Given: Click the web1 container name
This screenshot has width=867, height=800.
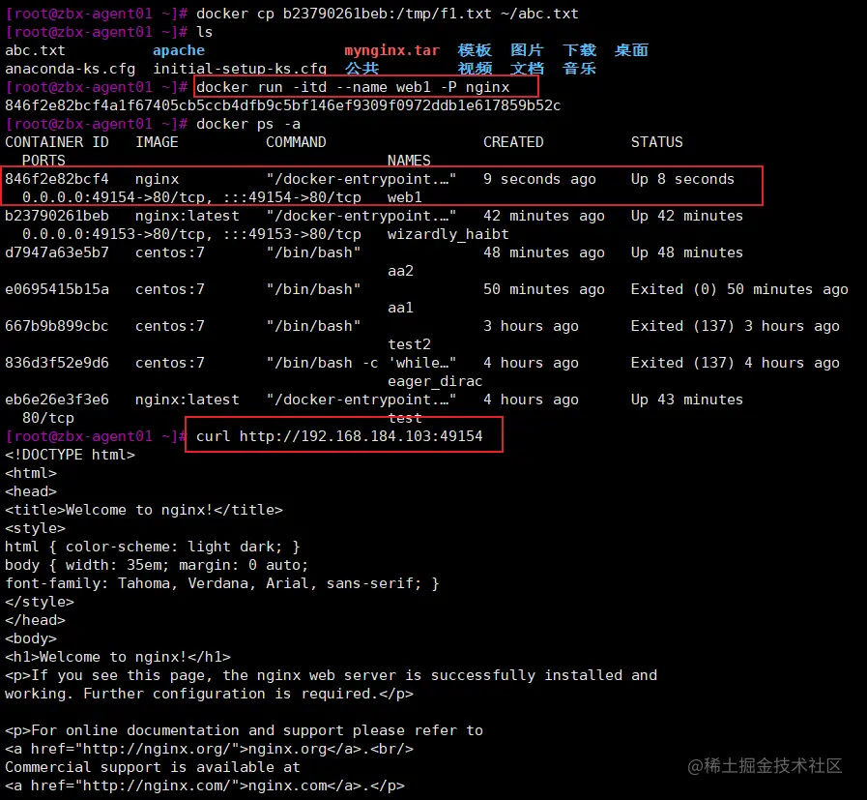Looking at the screenshot, I should pyautogui.click(x=404, y=197).
